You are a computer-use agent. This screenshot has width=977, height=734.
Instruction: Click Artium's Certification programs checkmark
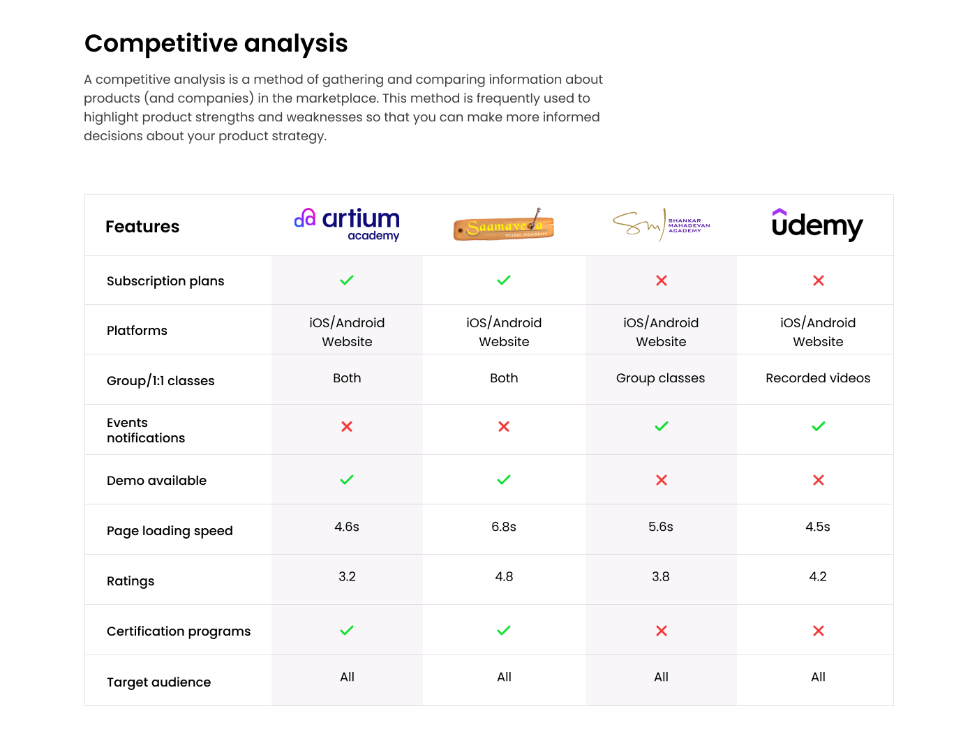coord(347,631)
